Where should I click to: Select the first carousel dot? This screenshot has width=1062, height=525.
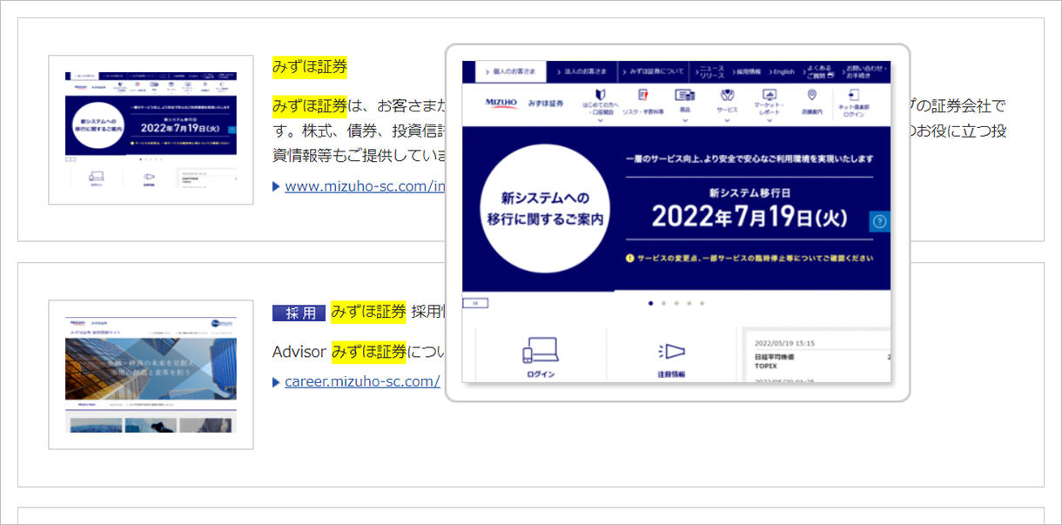[x=650, y=303]
